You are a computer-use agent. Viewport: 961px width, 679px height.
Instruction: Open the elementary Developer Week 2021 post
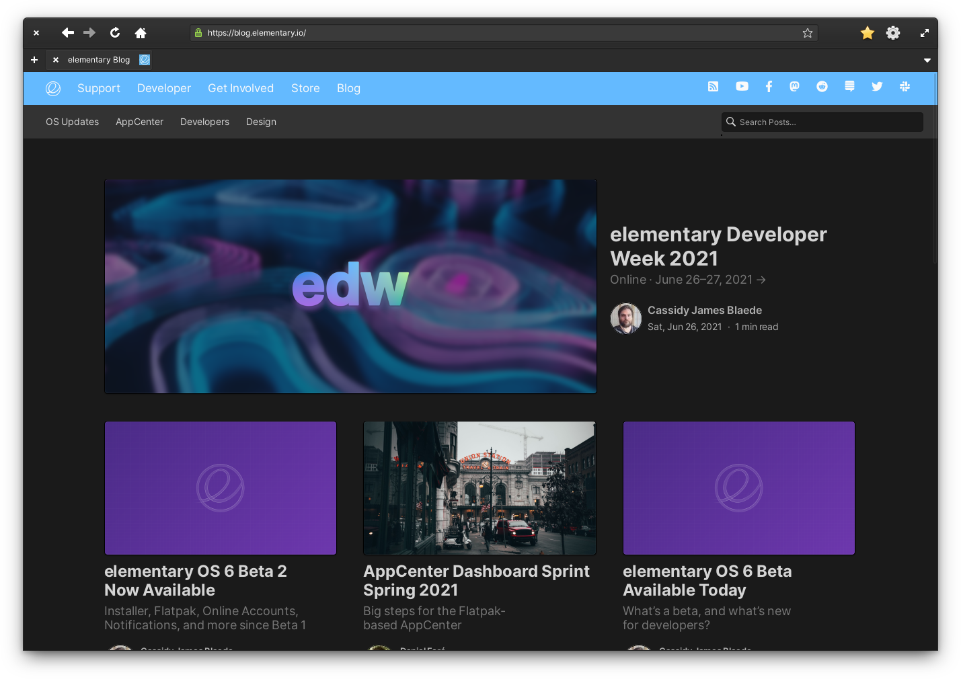[x=718, y=246]
